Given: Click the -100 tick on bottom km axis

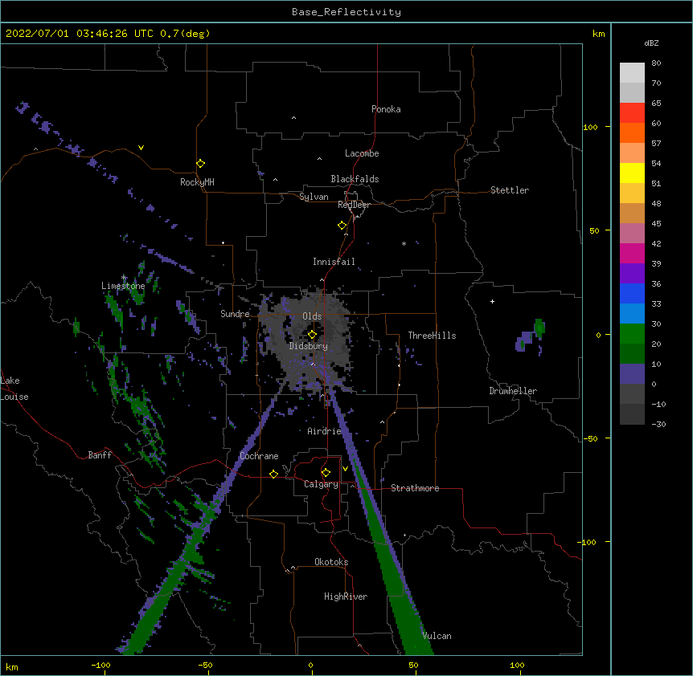Looking at the screenshot, I should (x=100, y=665).
